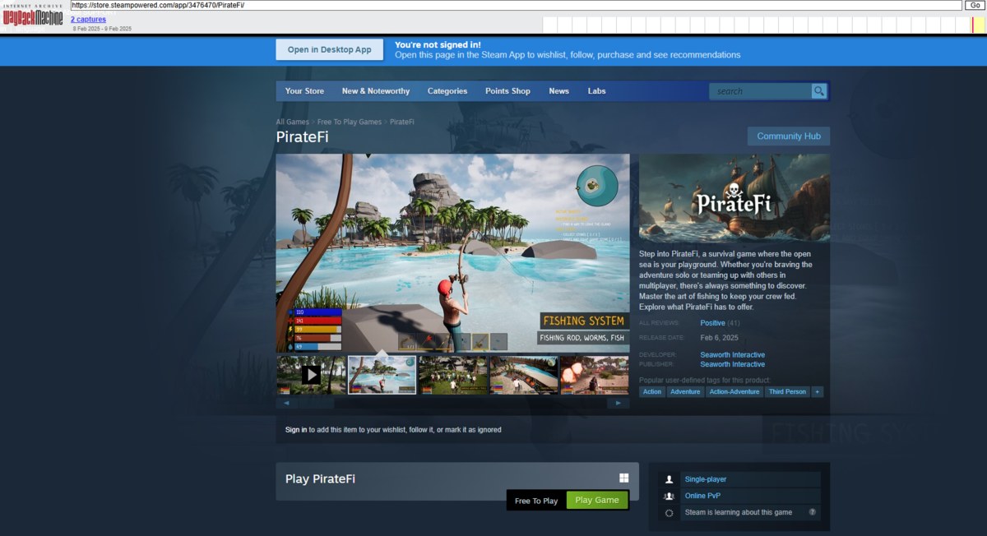Open the Points Shop tab
Screen dimensions: 987x536
point(507,91)
